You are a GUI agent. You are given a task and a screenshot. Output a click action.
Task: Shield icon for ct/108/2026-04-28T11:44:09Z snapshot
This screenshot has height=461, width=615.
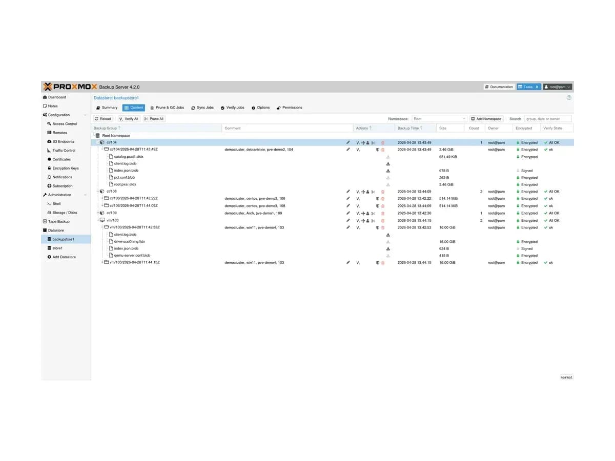(378, 205)
